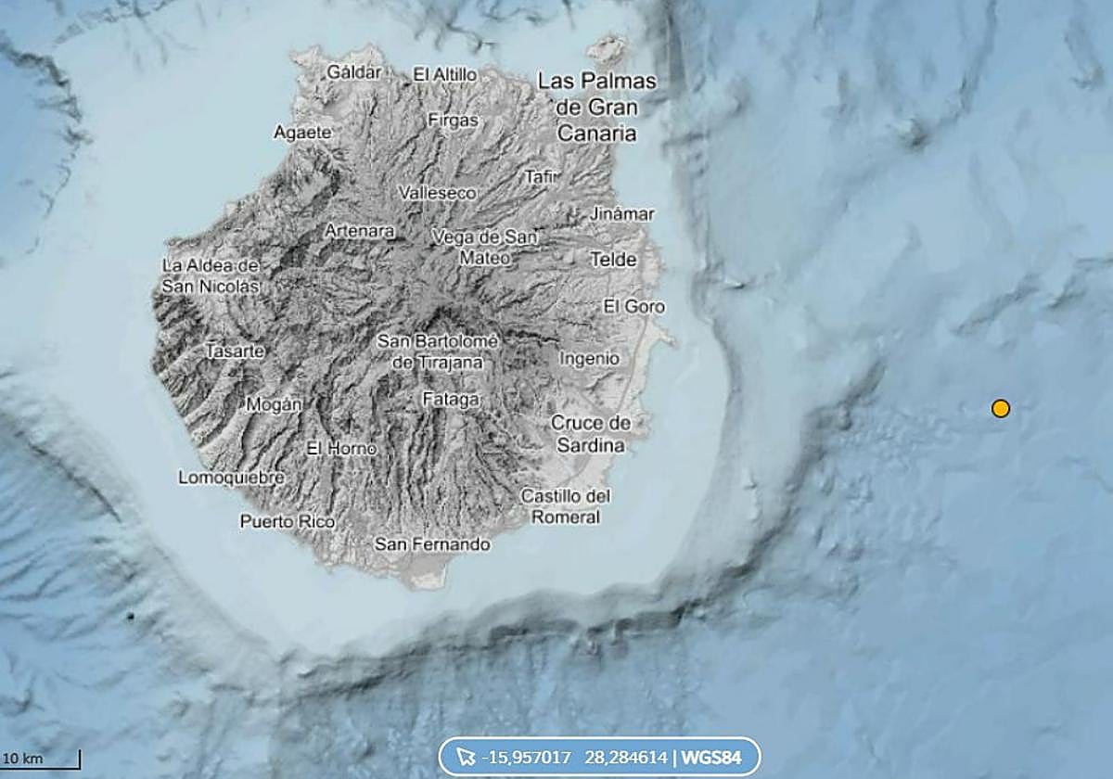Click the Cruce de Sardina label
This screenshot has height=779, width=1113.
point(591,434)
